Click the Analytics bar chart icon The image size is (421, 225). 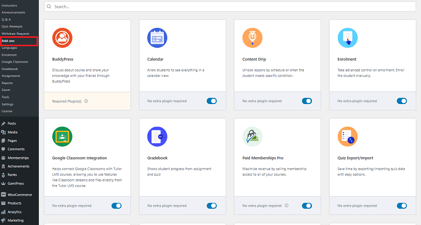point(3,212)
